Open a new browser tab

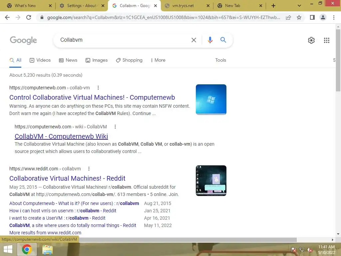tap(273, 6)
